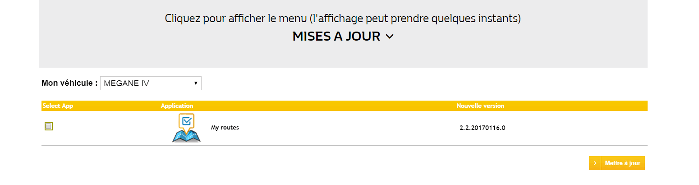
Task: Tick the My routes selection checkbox
Action: [49, 126]
